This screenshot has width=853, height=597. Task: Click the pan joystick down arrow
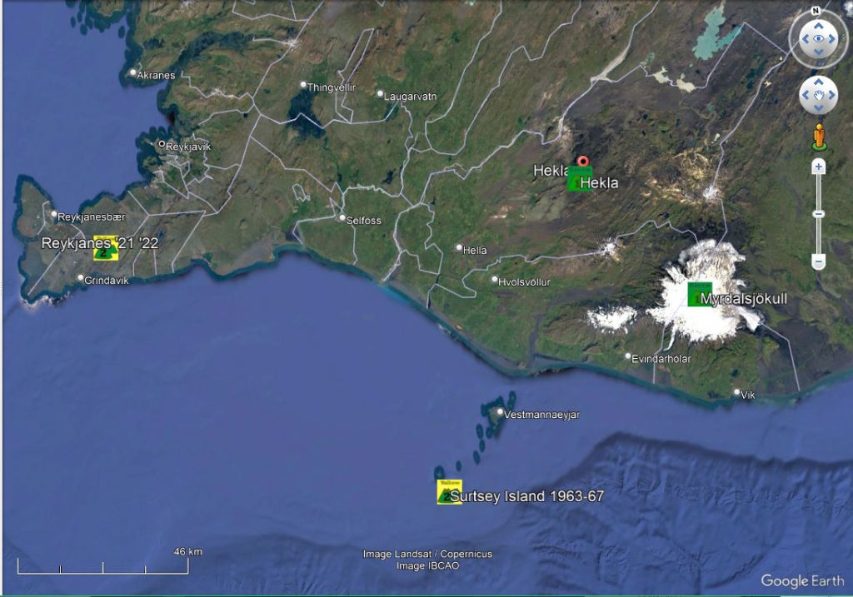click(818, 109)
